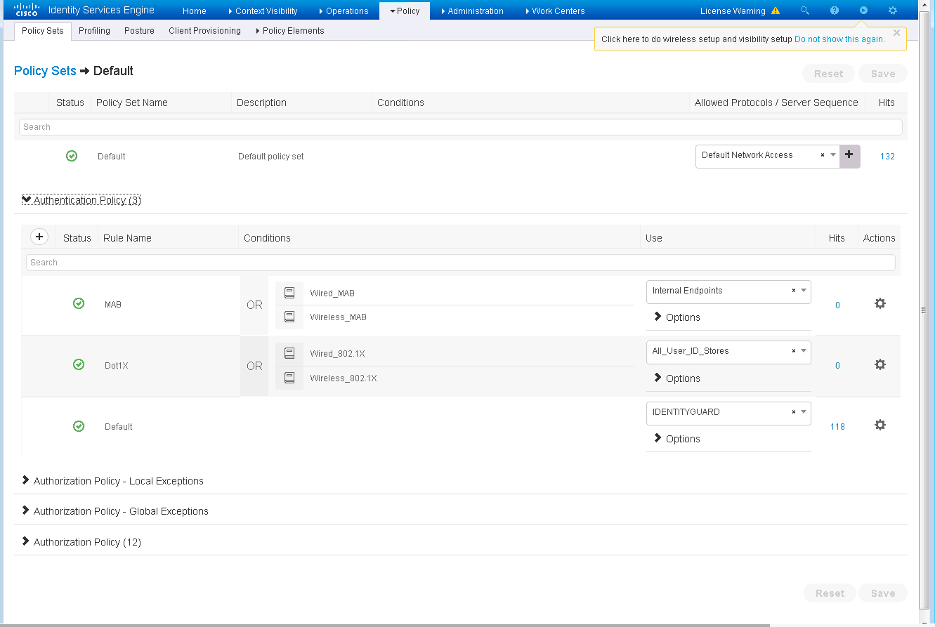
Task: Focus the authentication rules Search field
Action: point(461,263)
